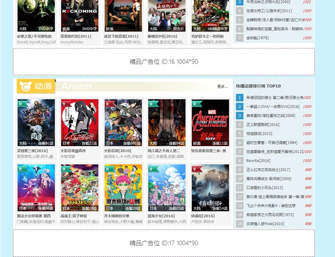
Task: Open the Avengers 复仇者集结第三季 poster
Action: pos(211,123)
